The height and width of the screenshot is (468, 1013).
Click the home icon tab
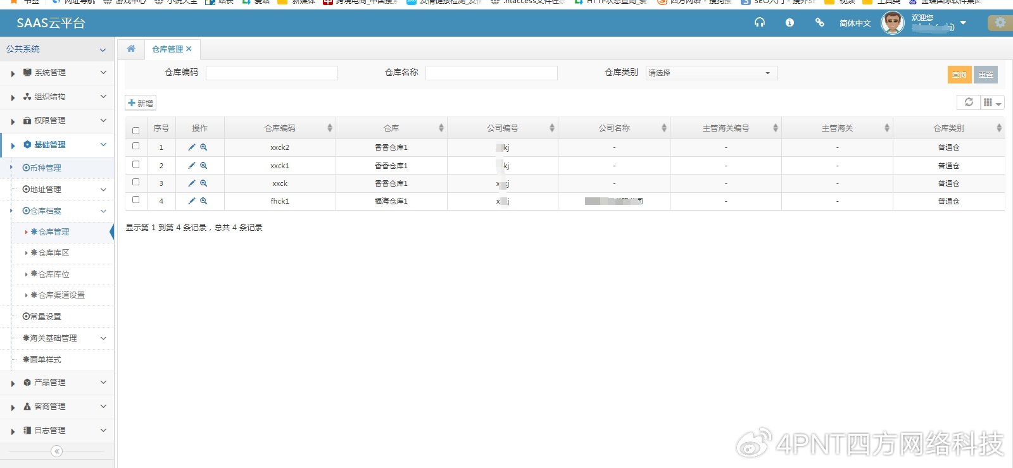pyautogui.click(x=131, y=49)
